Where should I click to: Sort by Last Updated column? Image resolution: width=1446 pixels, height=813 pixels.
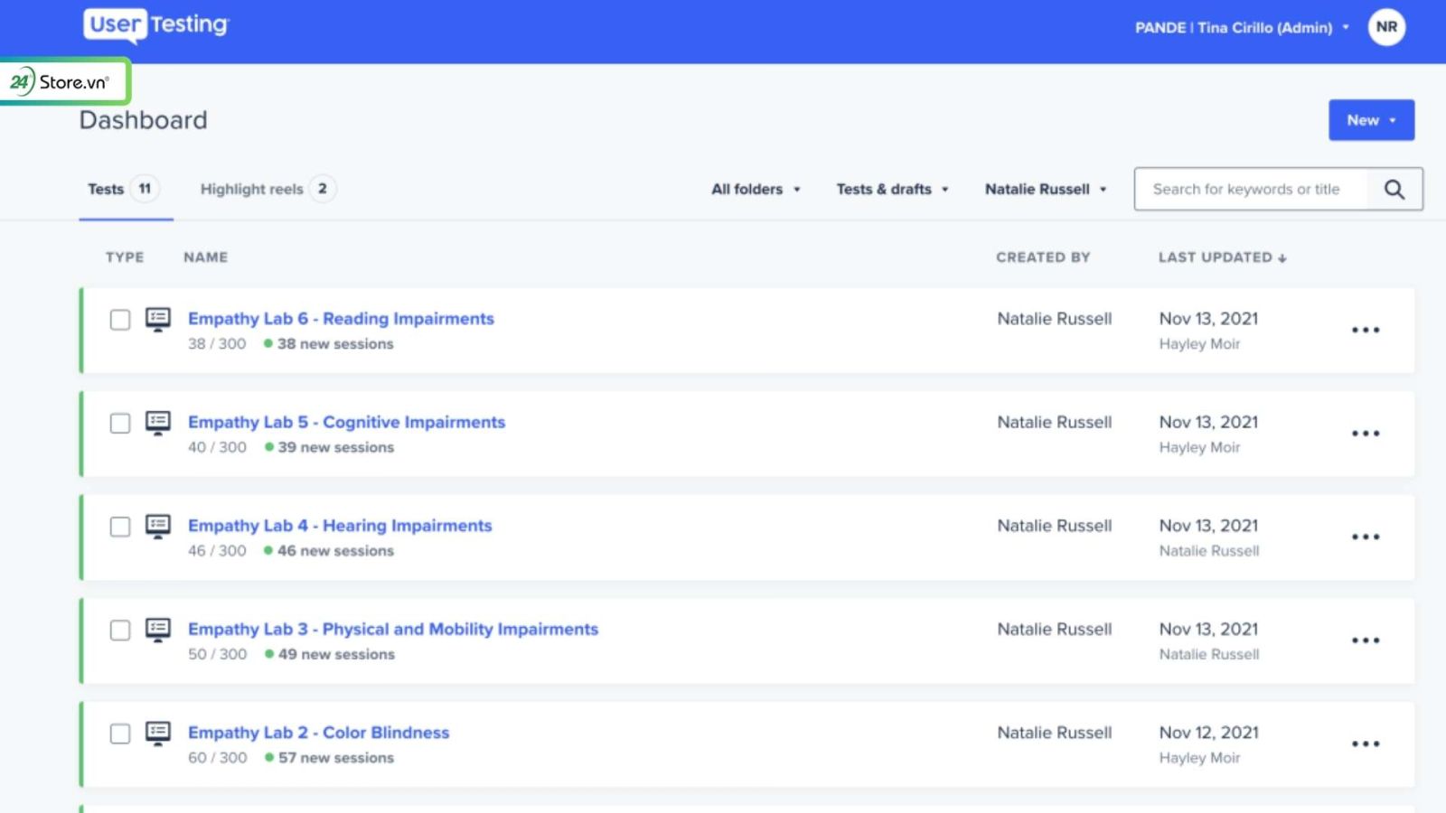click(x=1222, y=257)
